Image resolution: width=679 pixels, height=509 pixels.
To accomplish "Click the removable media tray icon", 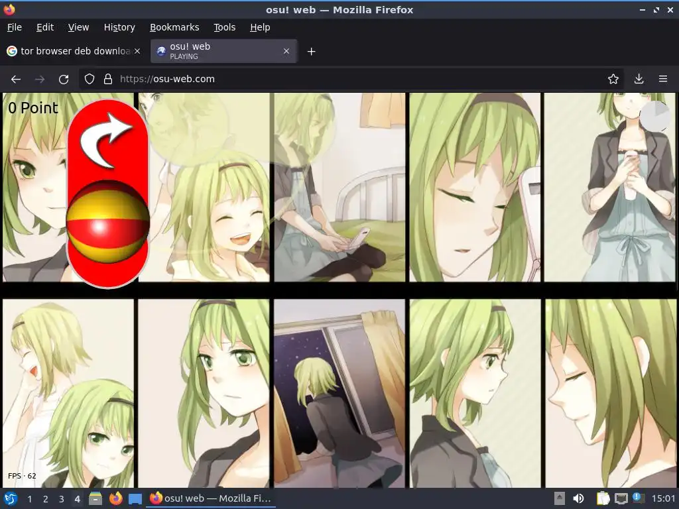I will [560, 498].
